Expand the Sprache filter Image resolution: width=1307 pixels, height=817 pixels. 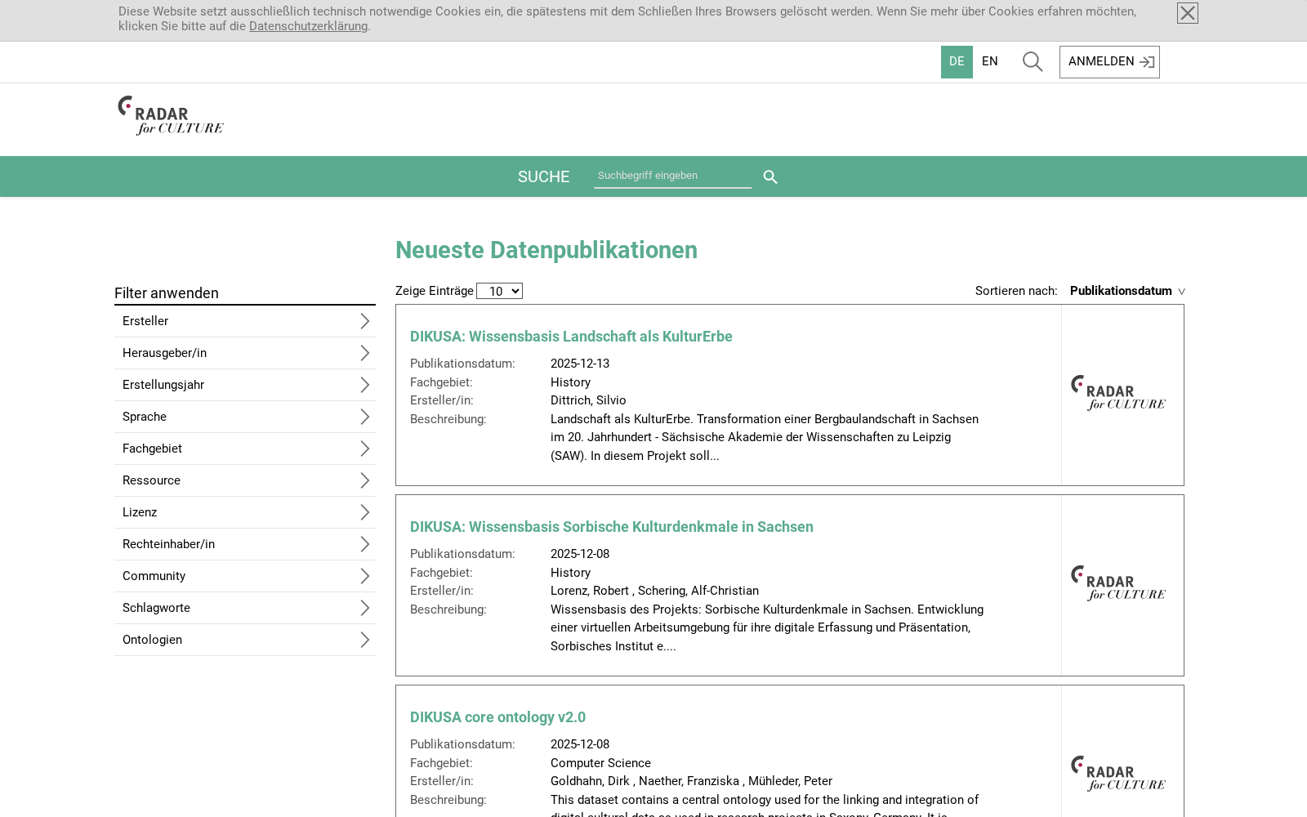[245, 417]
